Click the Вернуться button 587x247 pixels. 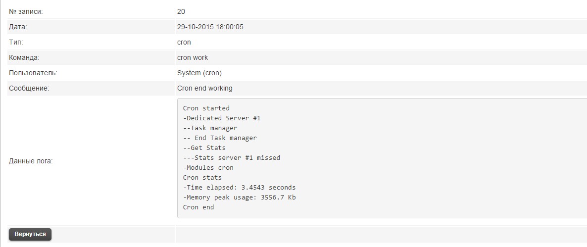point(30,234)
